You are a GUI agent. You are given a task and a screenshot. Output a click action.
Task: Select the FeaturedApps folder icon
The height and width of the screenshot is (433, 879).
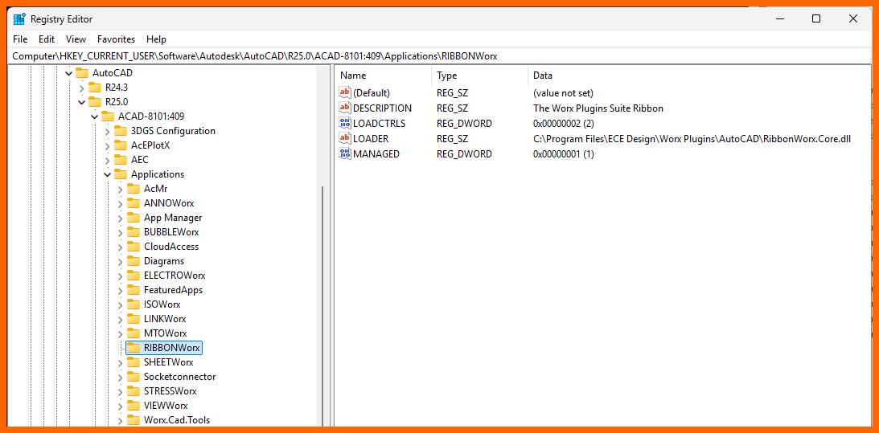pos(133,290)
